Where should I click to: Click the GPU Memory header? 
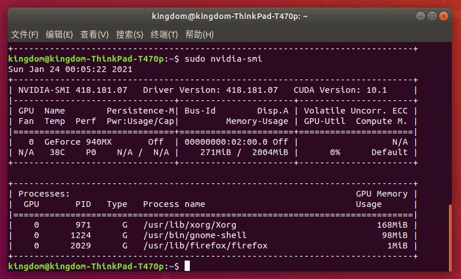[381, 194]
